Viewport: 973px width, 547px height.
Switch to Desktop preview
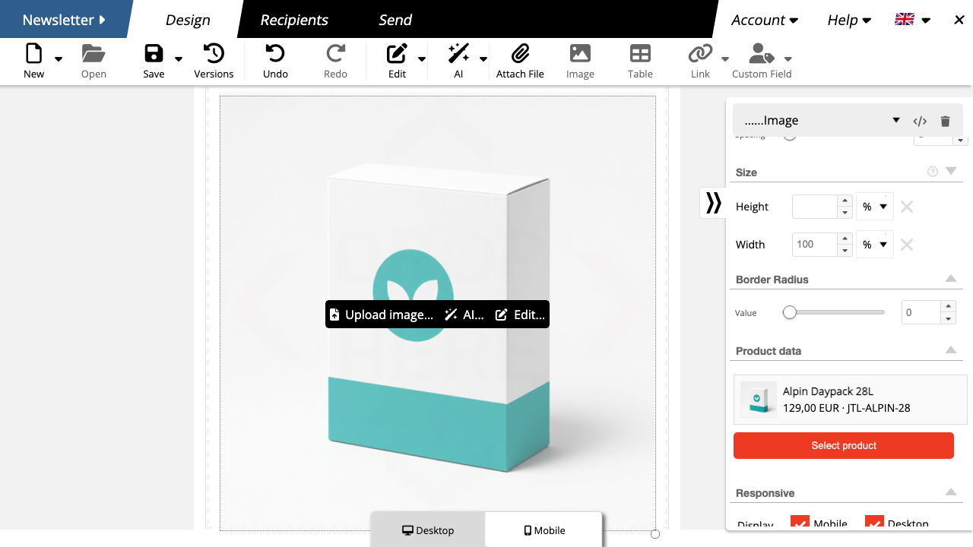click(428, 530)
